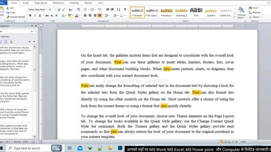Click the Decrease Indent icon
The width and height of the screenshot is (271, 152).
coord(107,10)
